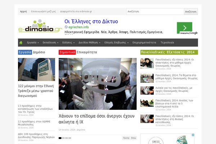216x144 pixels.
Task: Click the Επομ slider button
Action: click(x=134, y=138)
